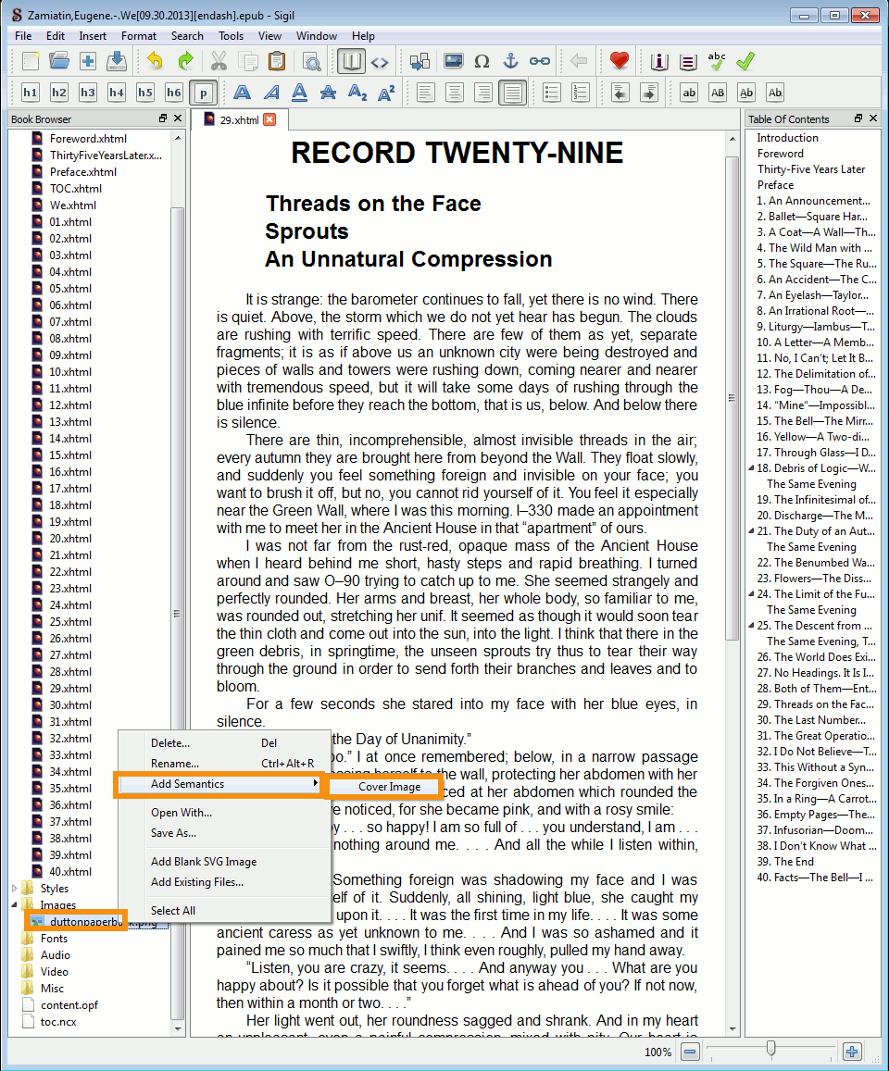Image resolution: width=889 pixels, height=1071 pixels.
Task: Toggle italic formatting
Action: point(271,93)
